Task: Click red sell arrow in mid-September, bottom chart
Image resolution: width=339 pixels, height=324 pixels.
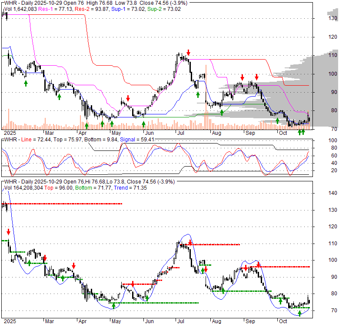Action: (x=258, y=265)
